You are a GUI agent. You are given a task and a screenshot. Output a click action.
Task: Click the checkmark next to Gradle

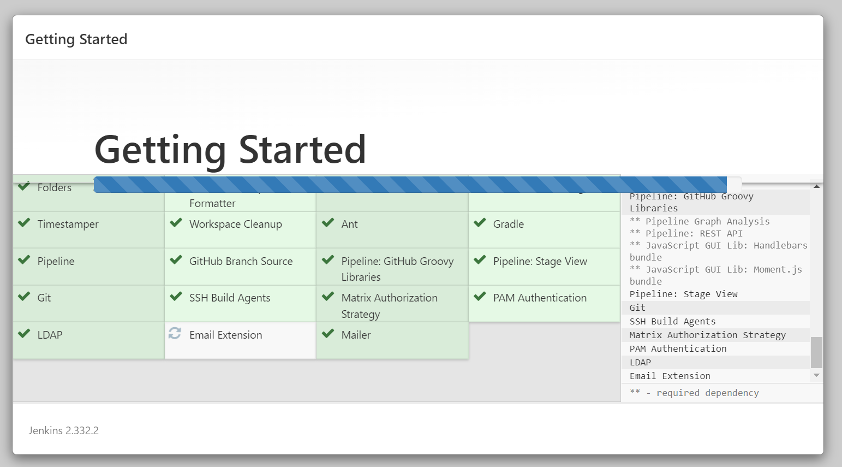click(x=480, y=223)
